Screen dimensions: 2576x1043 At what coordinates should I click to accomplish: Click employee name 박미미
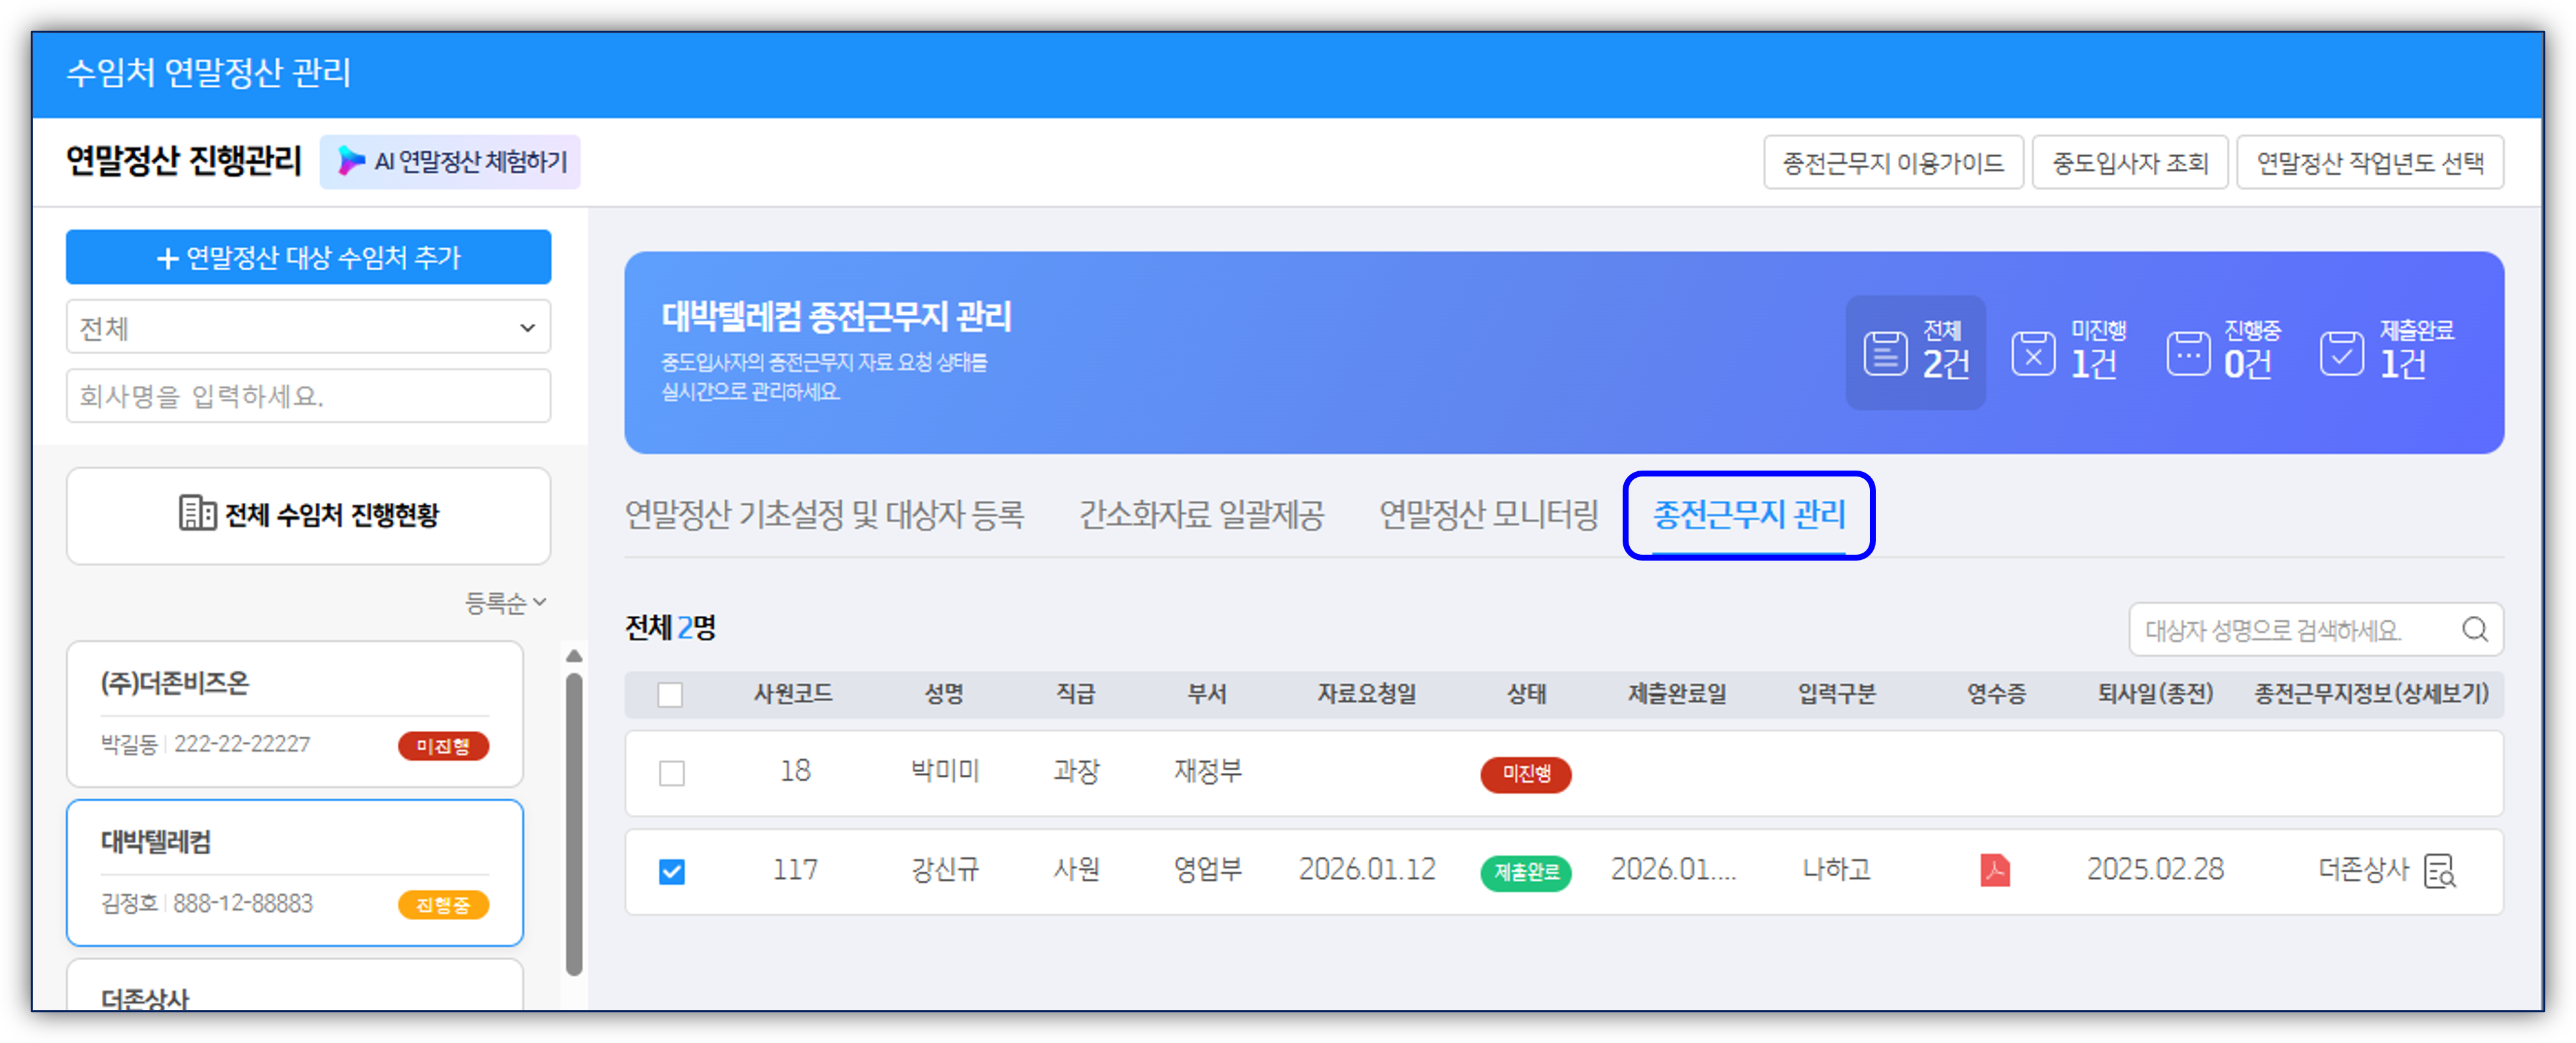click(945, 771)
